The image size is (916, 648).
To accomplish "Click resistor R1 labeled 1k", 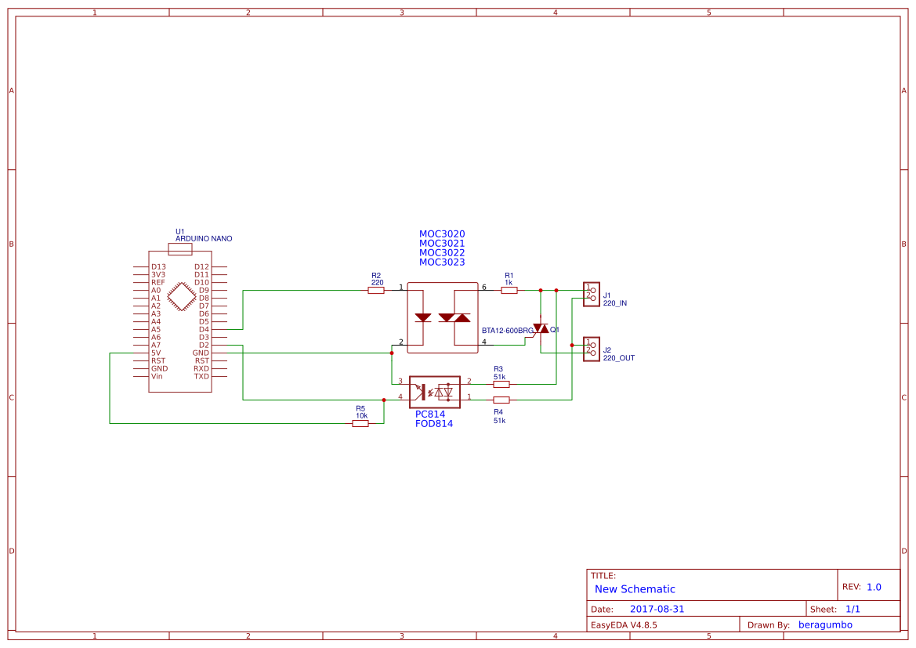I will (x=509, y=289).
